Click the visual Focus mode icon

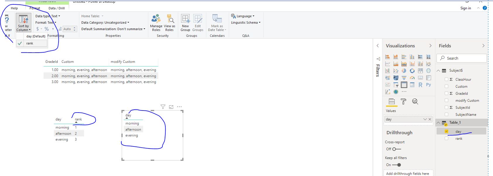point(171,107)
